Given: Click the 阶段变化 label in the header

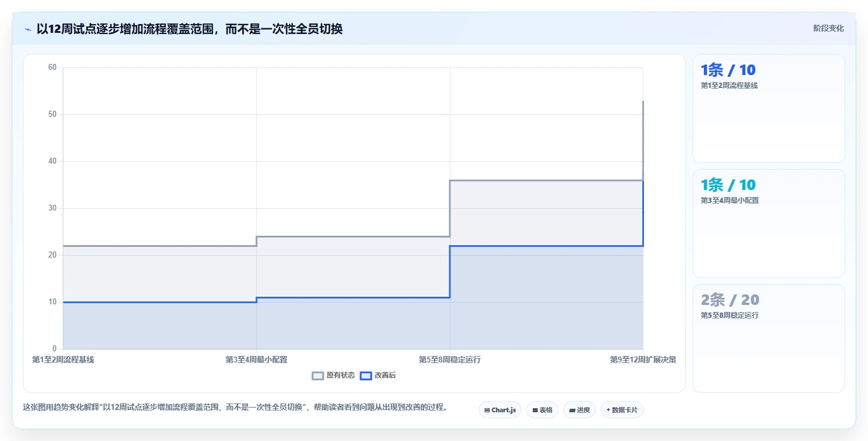Looking at the screenshot, I should [829, 28].
